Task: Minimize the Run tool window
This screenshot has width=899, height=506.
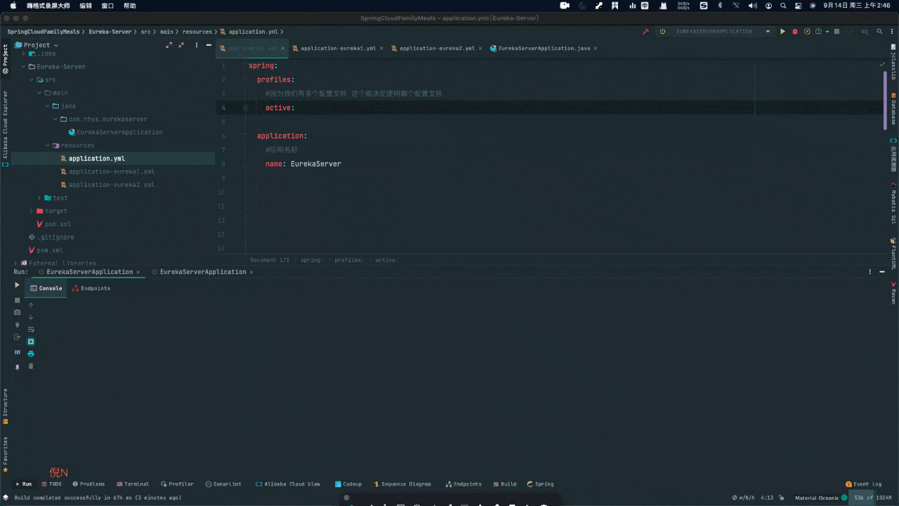Action: tap(881, 272)
